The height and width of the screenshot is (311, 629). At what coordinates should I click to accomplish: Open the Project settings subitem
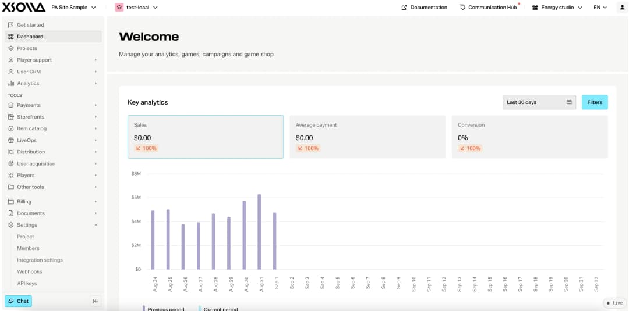click(25, 237)
